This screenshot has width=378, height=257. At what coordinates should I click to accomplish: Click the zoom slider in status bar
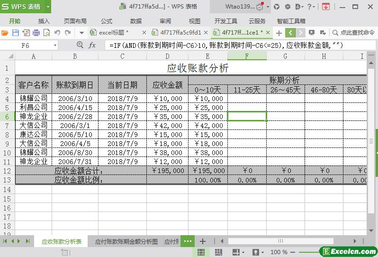308,252
